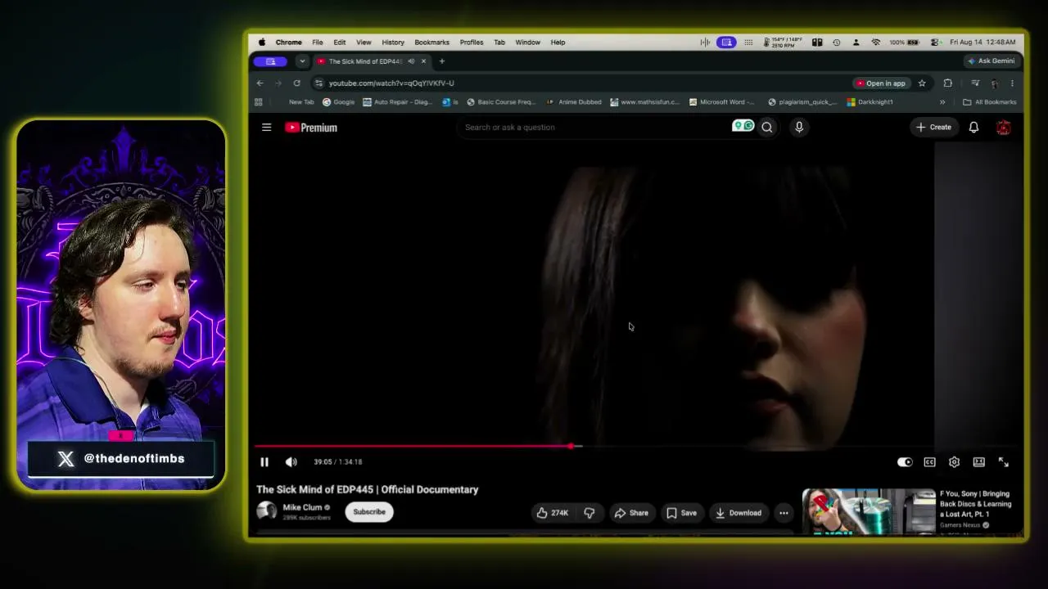The image size is (1048, 589).
Task: Open the Chrome three-dot menu
Action: click(1012, 83)
